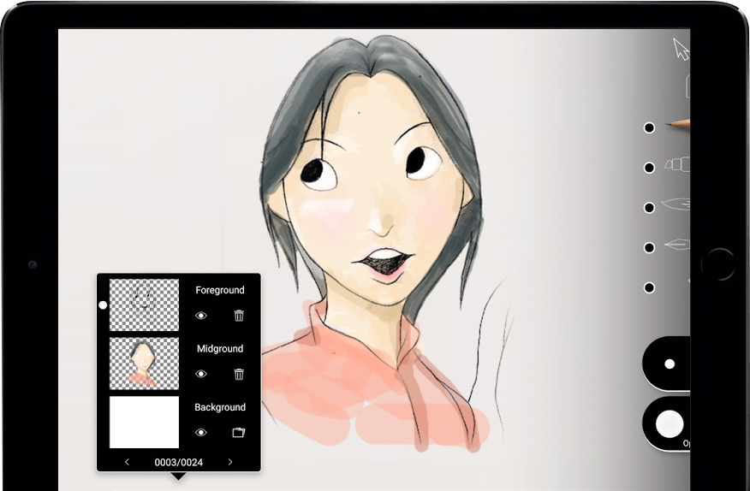The image size is (750, 491).
Task: Select the brush tool
Action: 676,204
